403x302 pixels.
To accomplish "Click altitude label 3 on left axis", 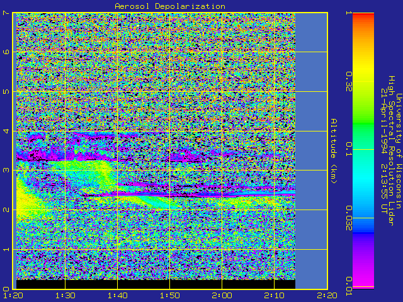I will [x=6, y=171].
